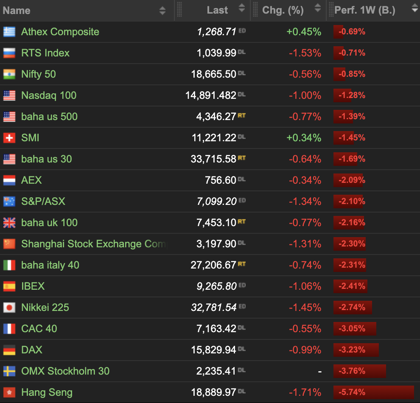Click the US flag beside baha us 30

(x=9, y=159)
